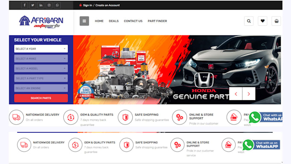Click the 100% Guarantee warranty badge

tap(86, 92)
